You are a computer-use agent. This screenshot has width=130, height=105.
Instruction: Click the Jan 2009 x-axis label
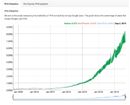[x=18, y=92]
